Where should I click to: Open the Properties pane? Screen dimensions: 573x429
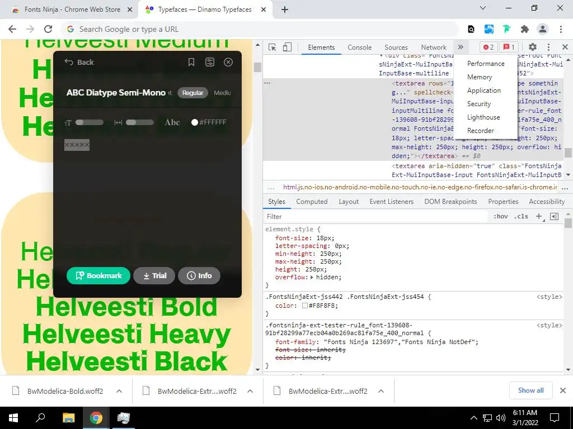pyautogui.click(x=503, y=202)
